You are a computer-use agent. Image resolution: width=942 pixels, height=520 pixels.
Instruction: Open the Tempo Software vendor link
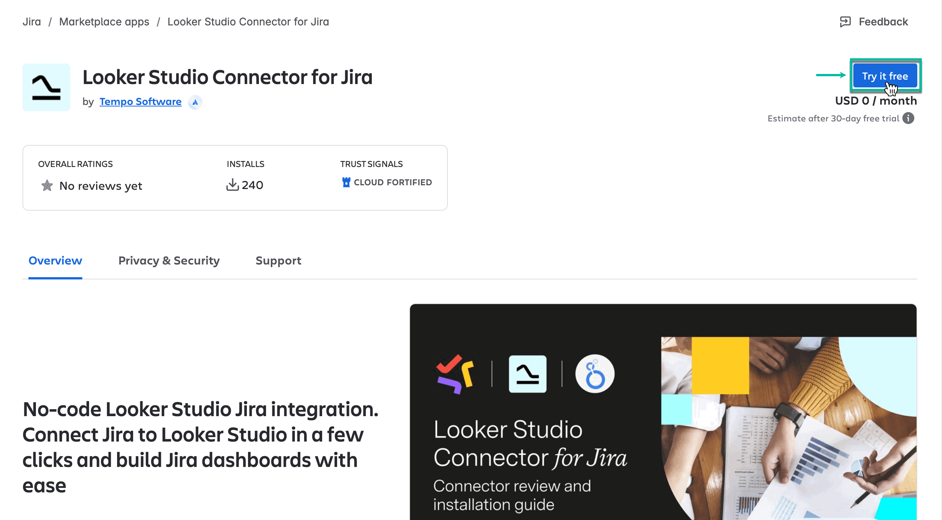pyautogui.click(x=140, y=101)
